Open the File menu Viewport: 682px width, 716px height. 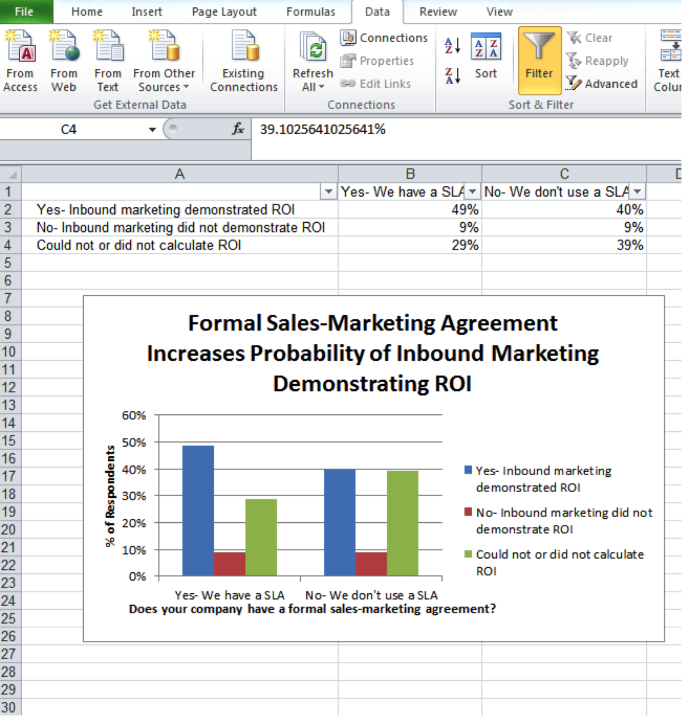(23, 11)
